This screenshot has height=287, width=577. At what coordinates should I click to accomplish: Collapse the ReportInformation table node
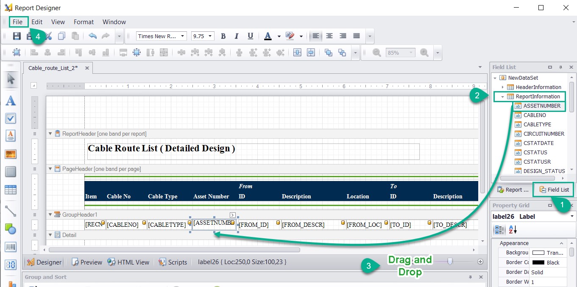point(503,97)
